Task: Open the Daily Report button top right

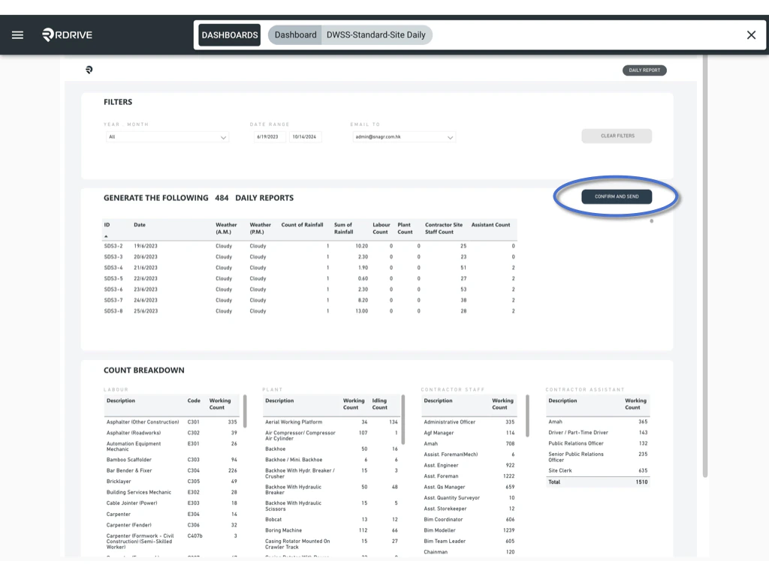Action: click(x=644, y=70)
